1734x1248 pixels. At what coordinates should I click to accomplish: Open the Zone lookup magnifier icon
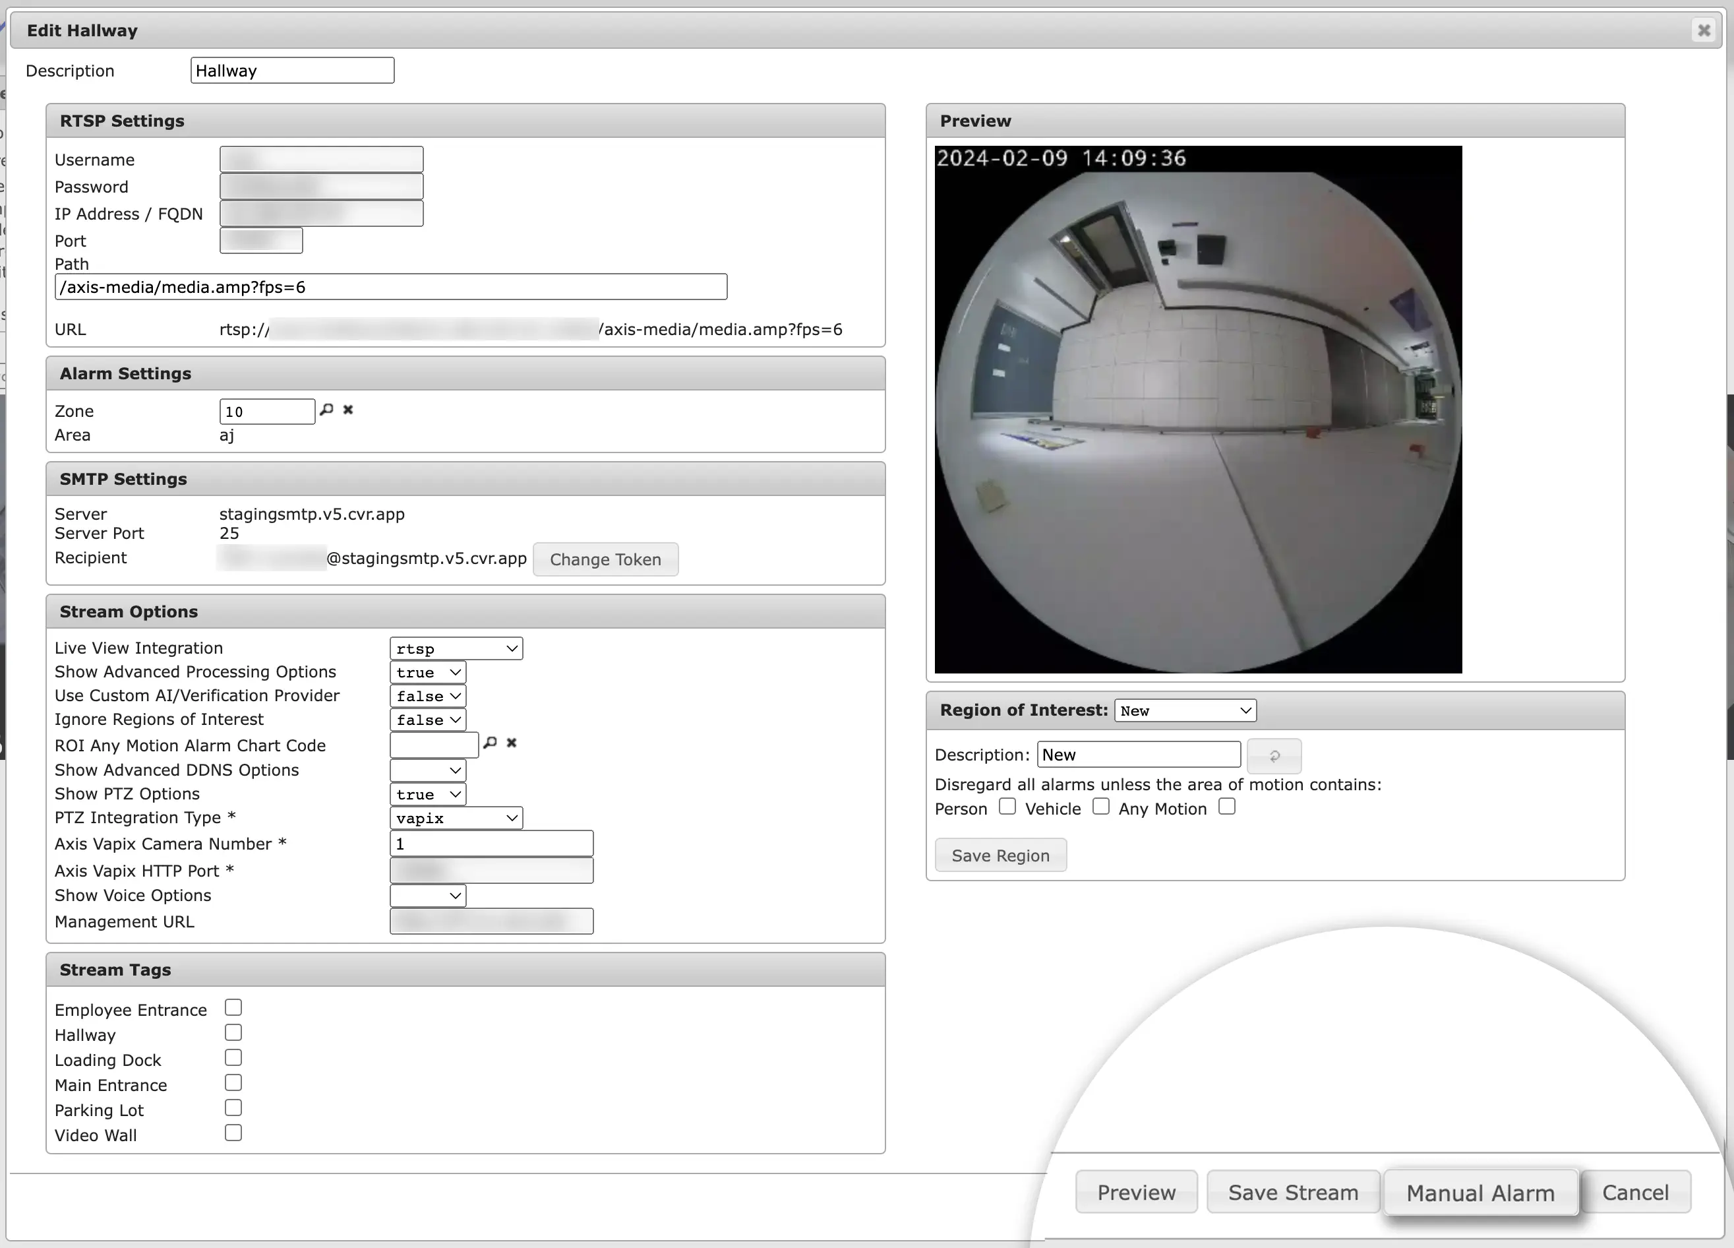click(326, 410)
